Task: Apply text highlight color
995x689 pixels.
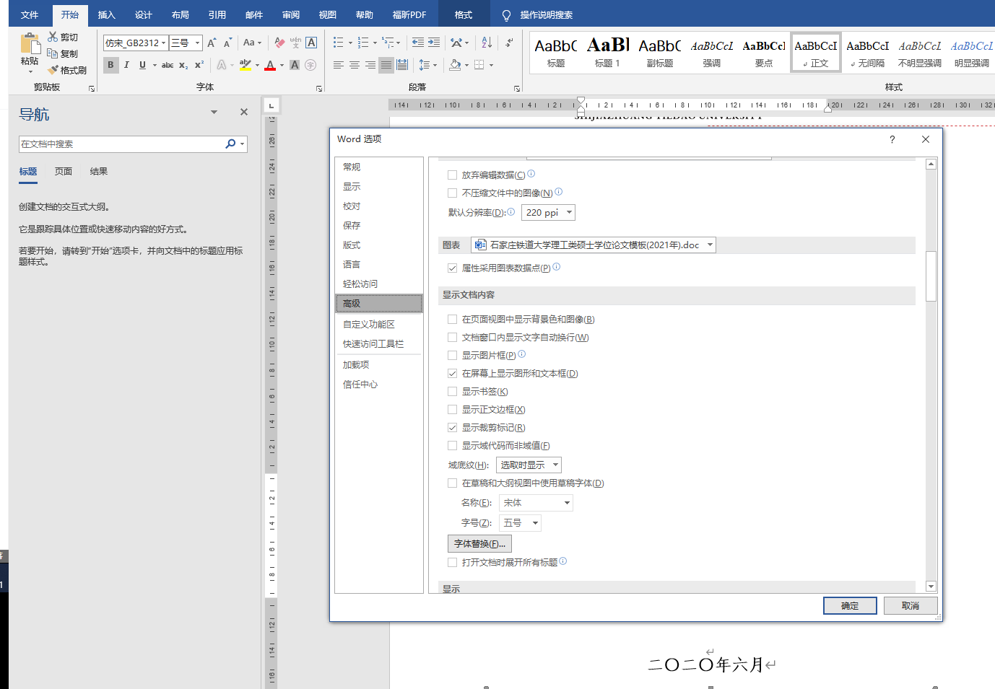Action: tap(247, 65)
